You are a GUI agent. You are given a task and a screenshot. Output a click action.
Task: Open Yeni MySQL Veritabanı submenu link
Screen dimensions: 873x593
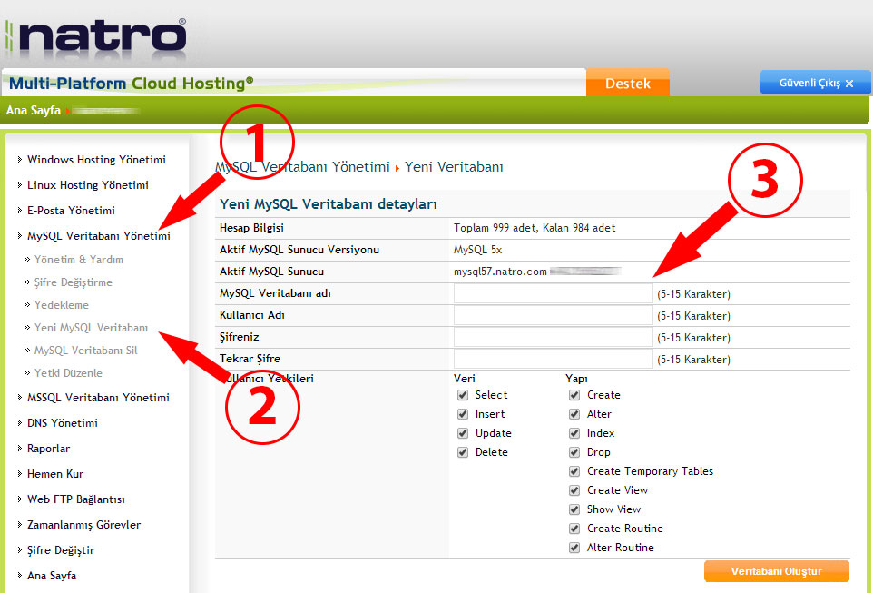[x=91, y=328]
